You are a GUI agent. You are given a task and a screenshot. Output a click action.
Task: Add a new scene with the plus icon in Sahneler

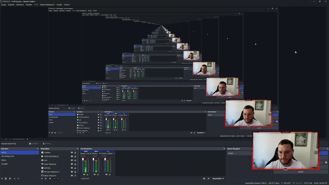(x=2, y=179)
